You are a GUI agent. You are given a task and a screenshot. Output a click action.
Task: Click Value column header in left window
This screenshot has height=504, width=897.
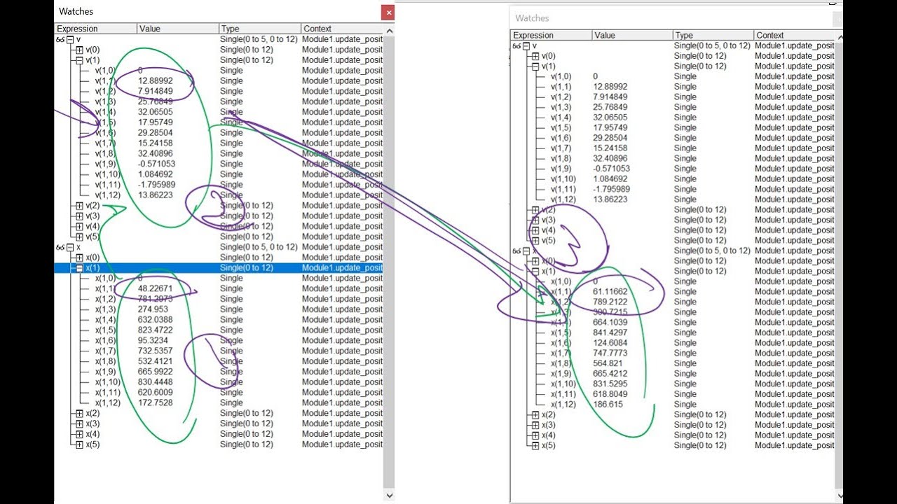coord(178,29)
